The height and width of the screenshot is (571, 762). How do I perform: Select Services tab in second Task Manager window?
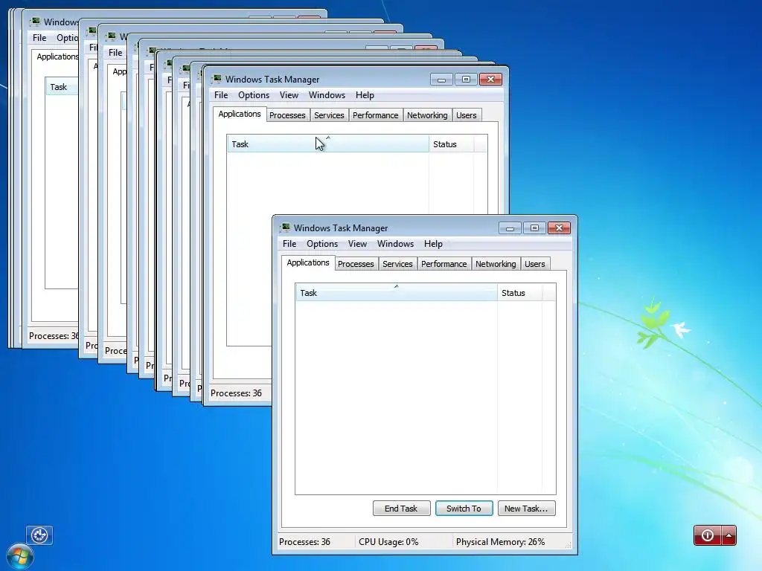tap(328, 115)
